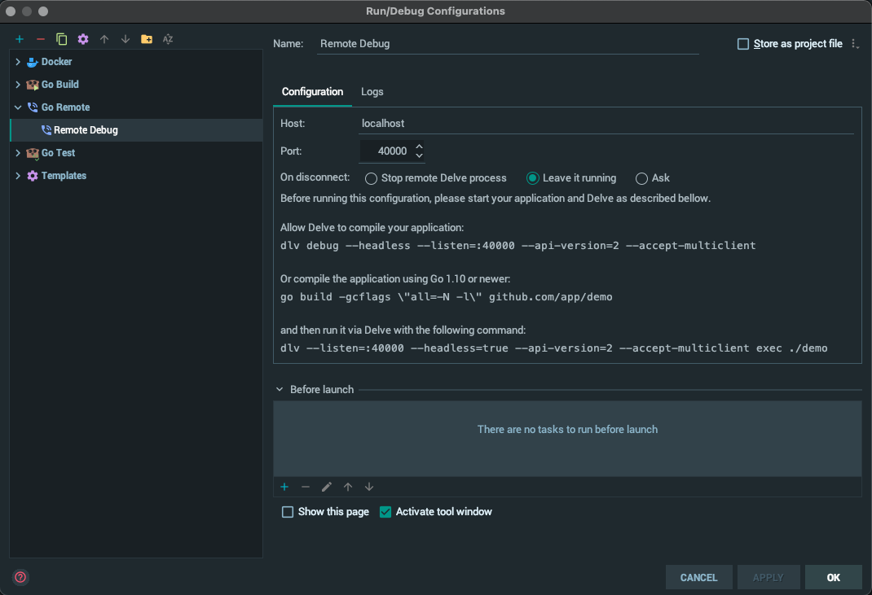Close the Run/Debug Configurations window
Screen dimensions: 872x595
[x=11, y=11]
